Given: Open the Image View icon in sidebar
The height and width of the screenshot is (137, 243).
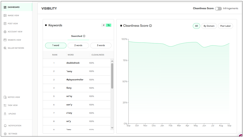Looking at the screenshot, I should tap(5, 16).
